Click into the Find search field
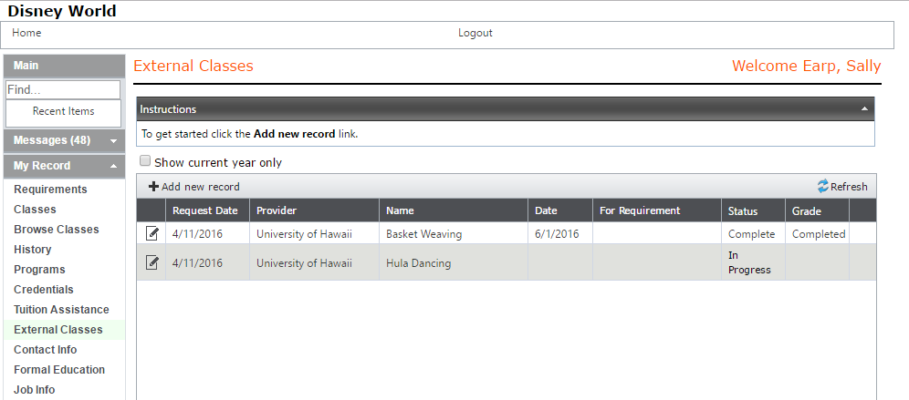The width and height of the screenshot is (909, 400). pos(63,89)
